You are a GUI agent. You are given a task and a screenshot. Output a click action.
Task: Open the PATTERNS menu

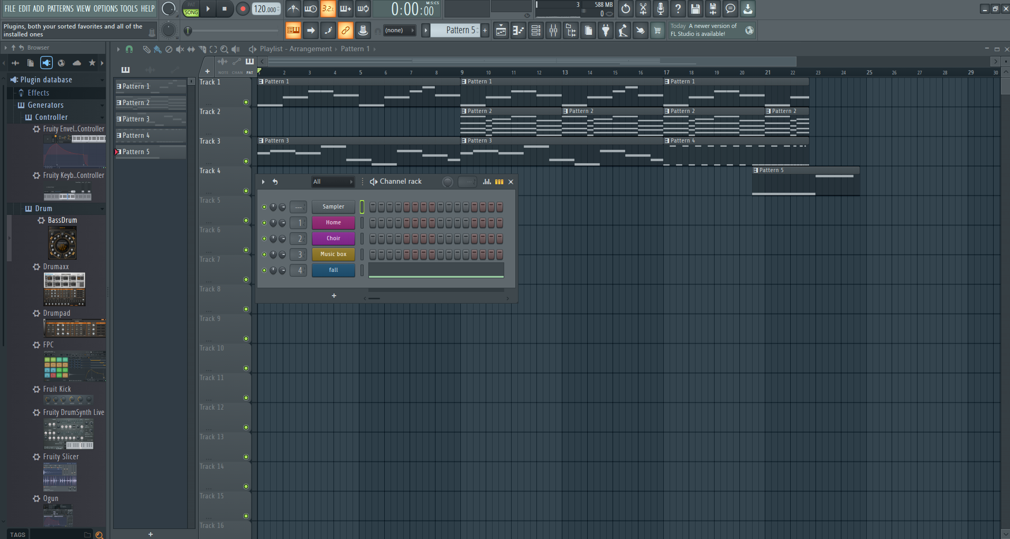tap(61, 8)
